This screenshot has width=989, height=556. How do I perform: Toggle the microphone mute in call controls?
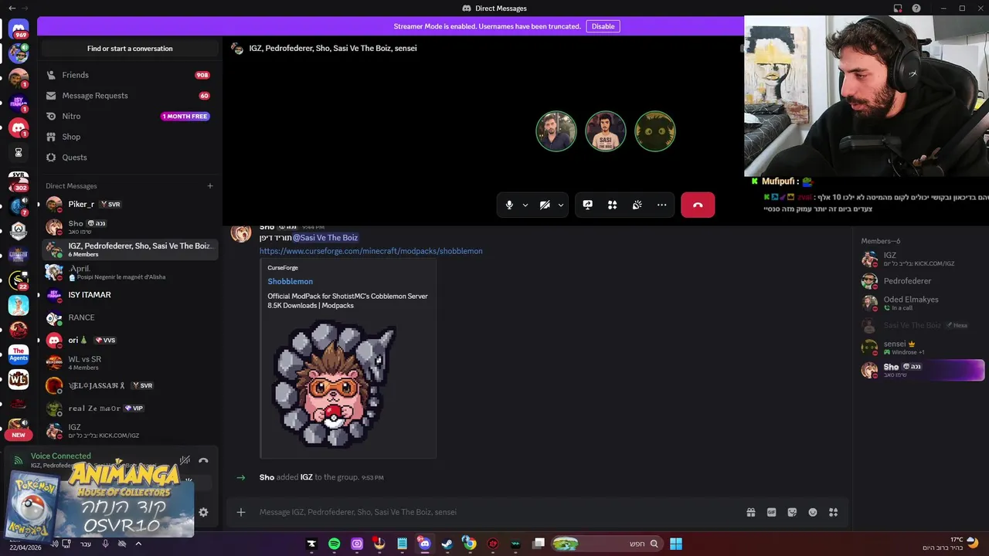click(x=509, y=205)
